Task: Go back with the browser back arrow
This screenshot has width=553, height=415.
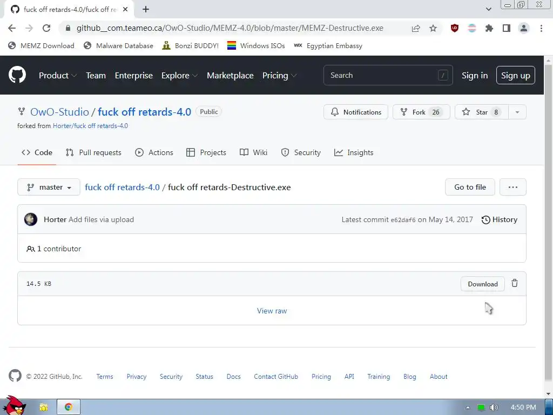Action: pos(12,28)
